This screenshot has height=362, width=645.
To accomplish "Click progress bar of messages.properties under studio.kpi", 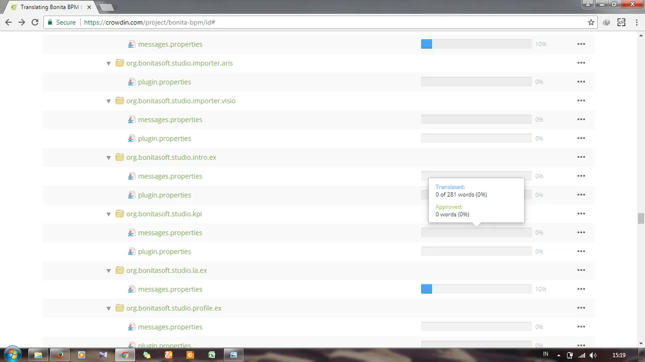I will click(476, 233).
